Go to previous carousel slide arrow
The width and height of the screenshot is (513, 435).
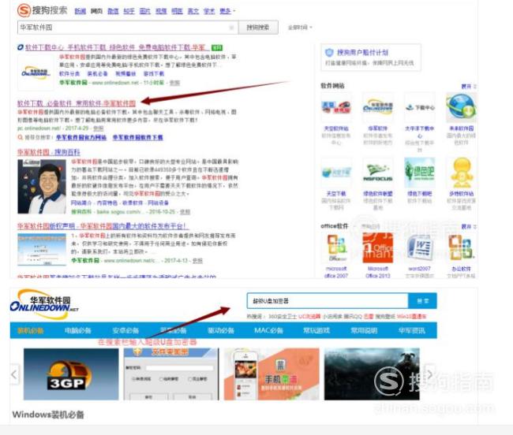pyautogui.click(x=14, y=374)
